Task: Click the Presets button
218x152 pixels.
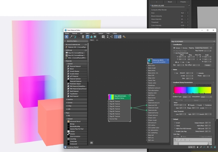Action: pos(183,2)
